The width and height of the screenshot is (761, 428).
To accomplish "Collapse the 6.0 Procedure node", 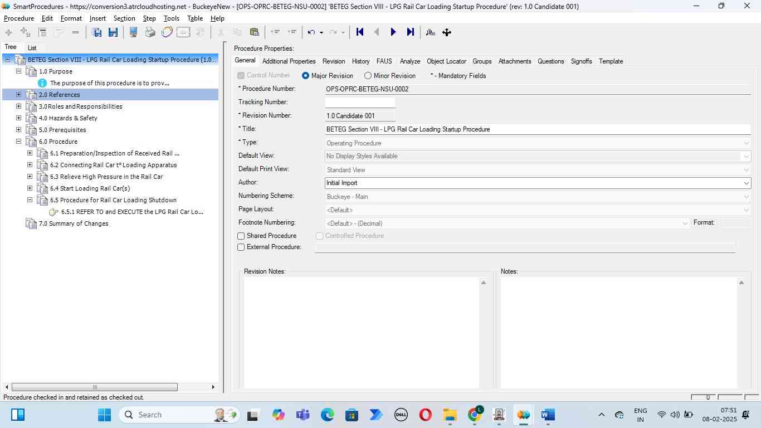I will (x=18, y=142).
